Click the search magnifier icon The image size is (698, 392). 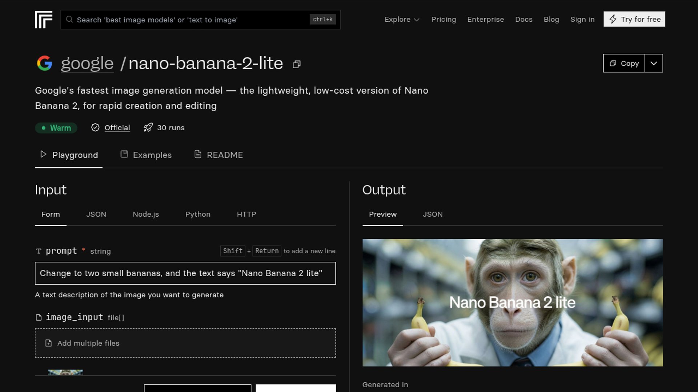69,20
